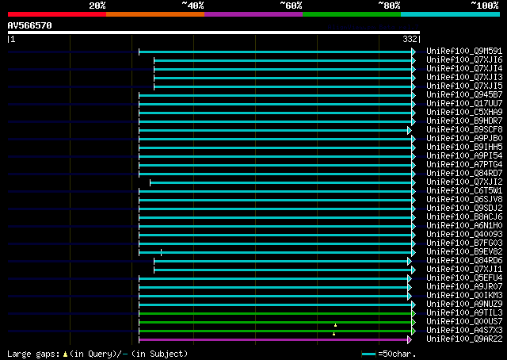Click the yellow gap marker on Q00US7 row
507x360 pixels.
(x=335, y=325)
